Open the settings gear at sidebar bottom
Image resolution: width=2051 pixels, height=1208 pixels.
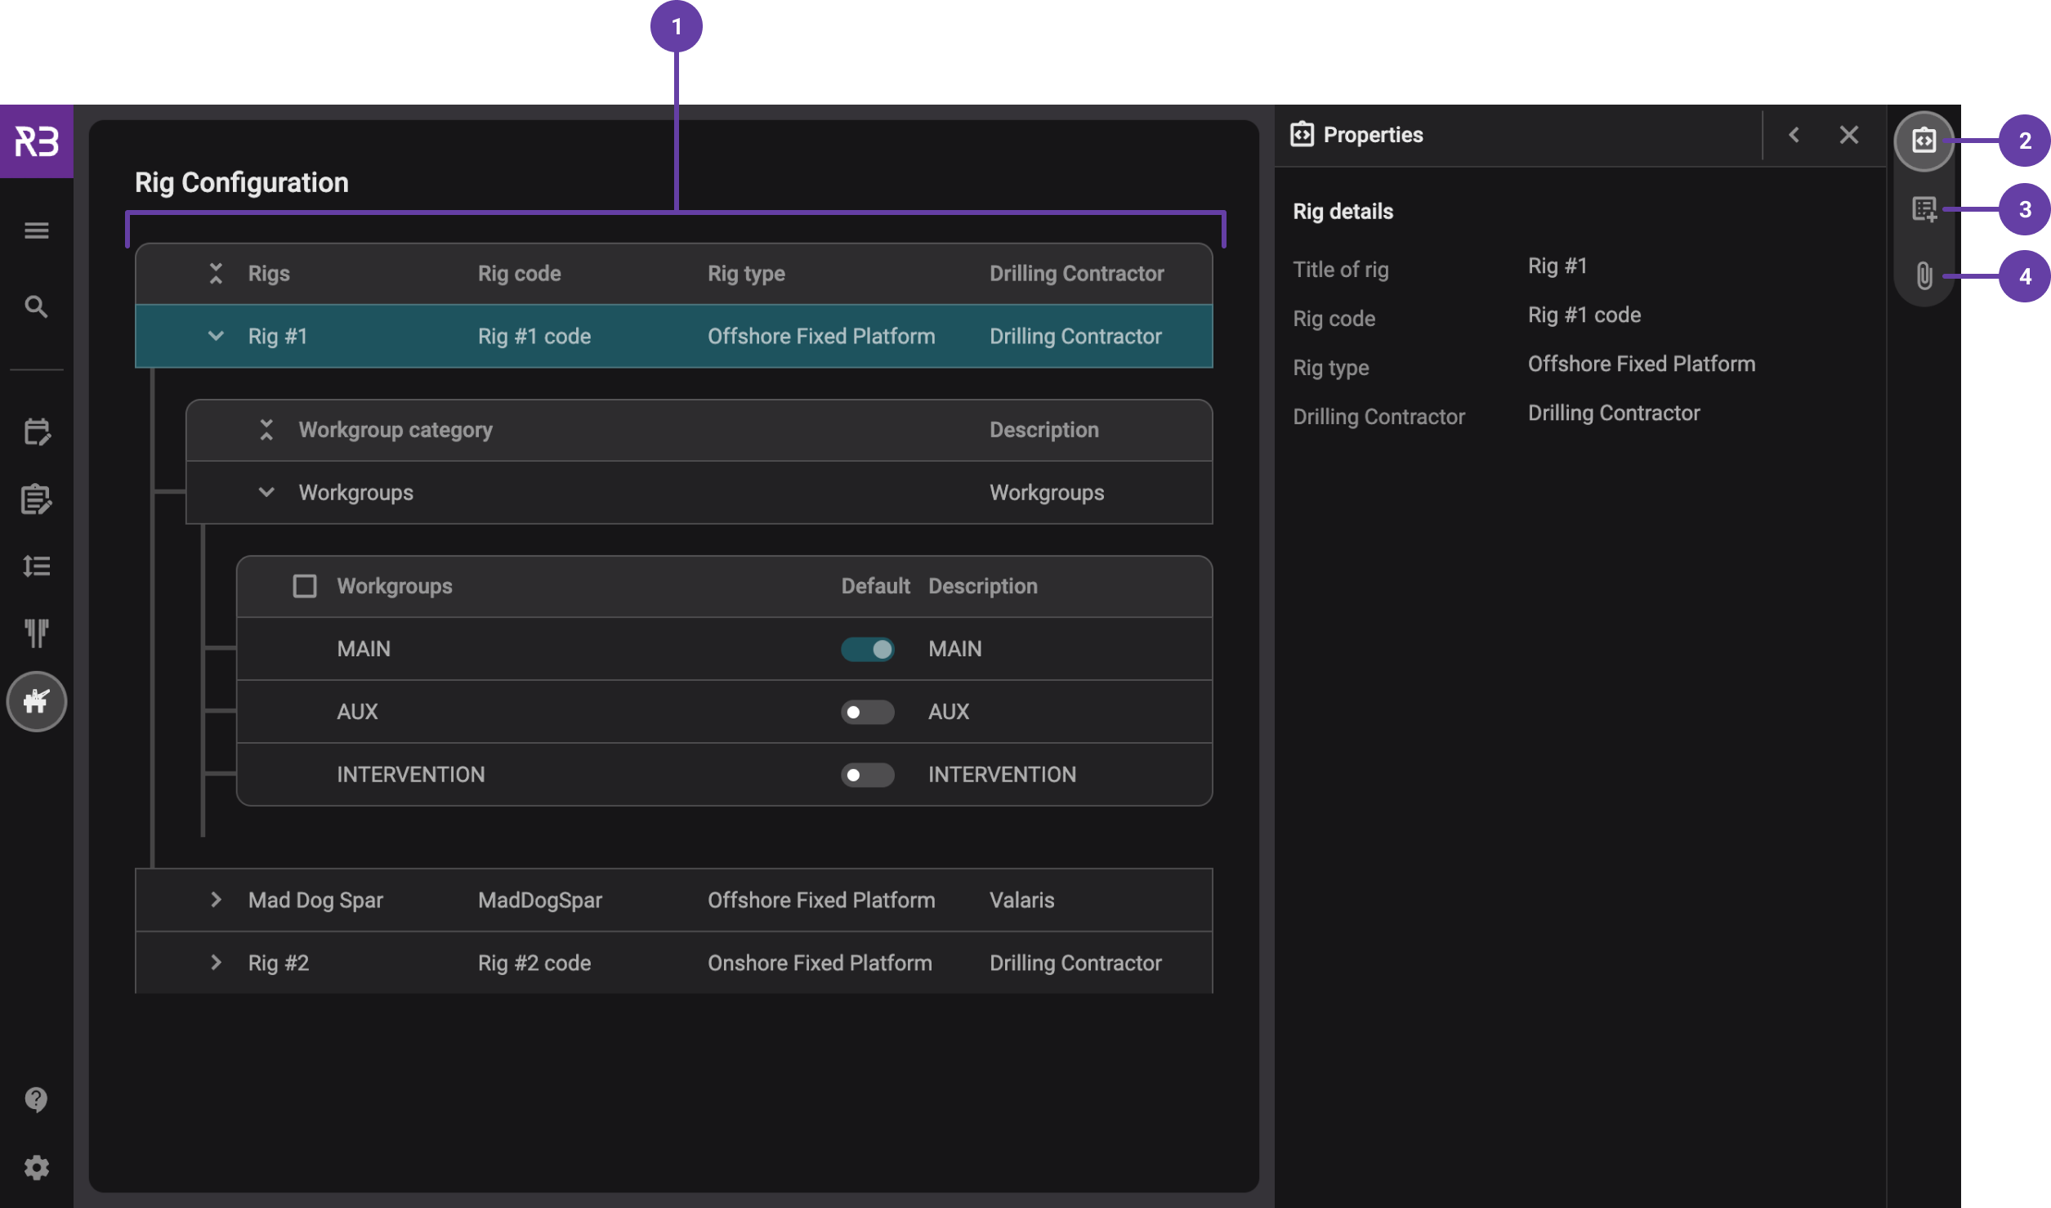pyautogui.click(x=37, y=1167)
